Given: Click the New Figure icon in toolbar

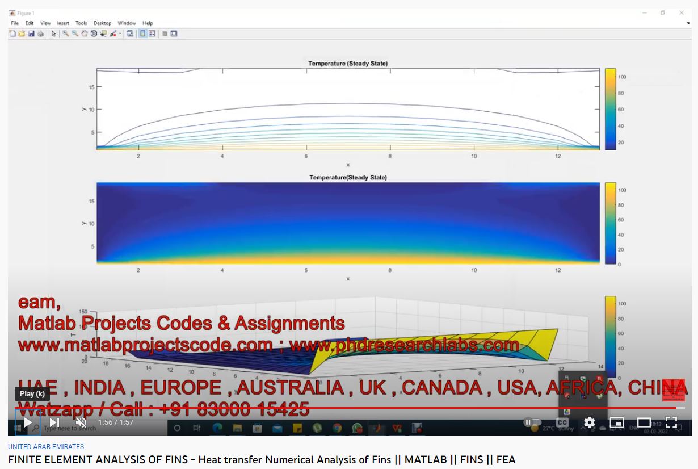Looking at the screenshot, I should tap(12, 33).
